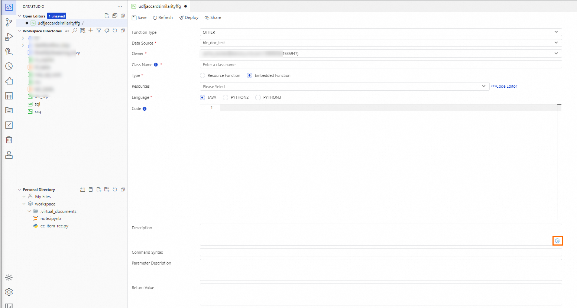
Task: Open the ssg file in Workspace Directories
Action: [x=38, y=111]
